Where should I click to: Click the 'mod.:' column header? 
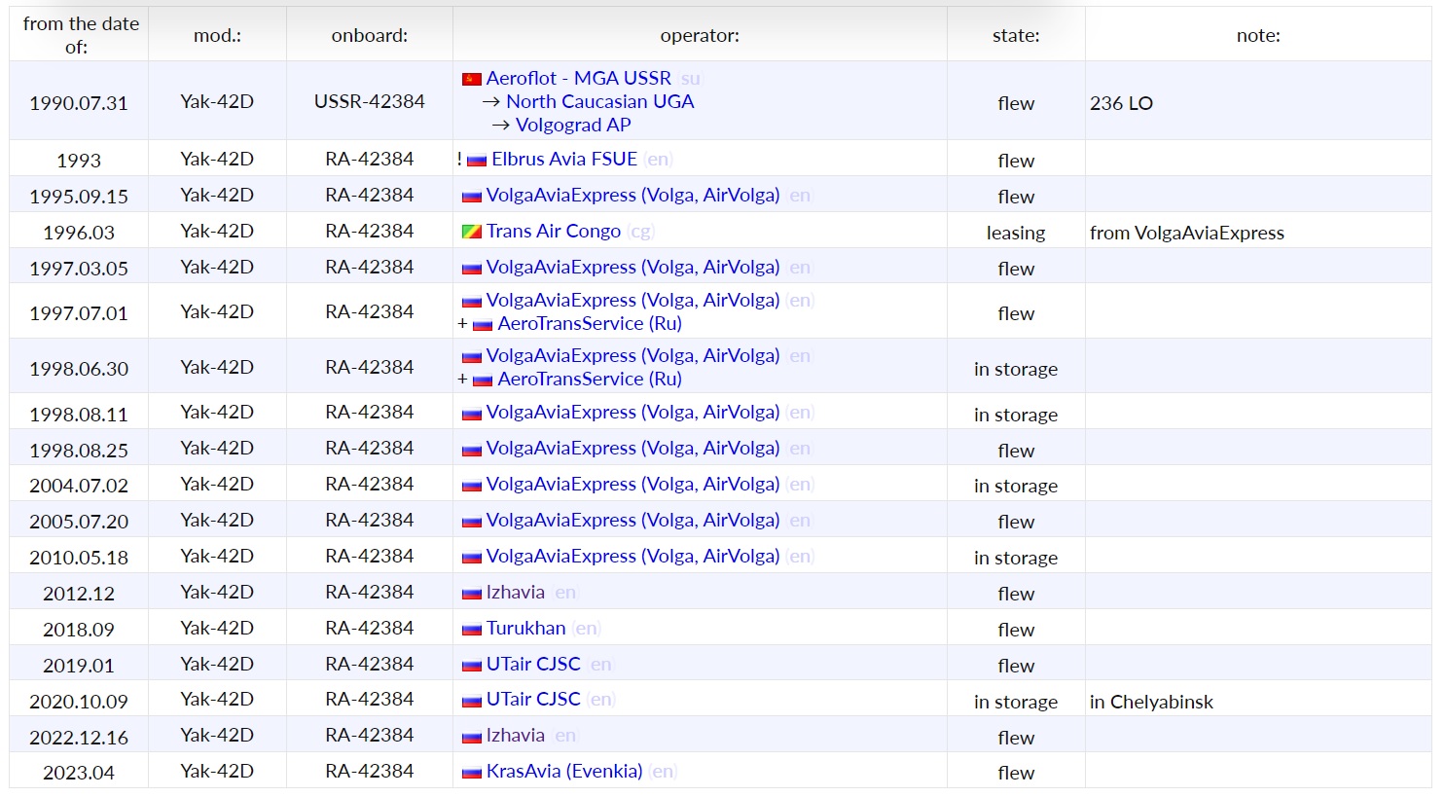click(217, 35)
